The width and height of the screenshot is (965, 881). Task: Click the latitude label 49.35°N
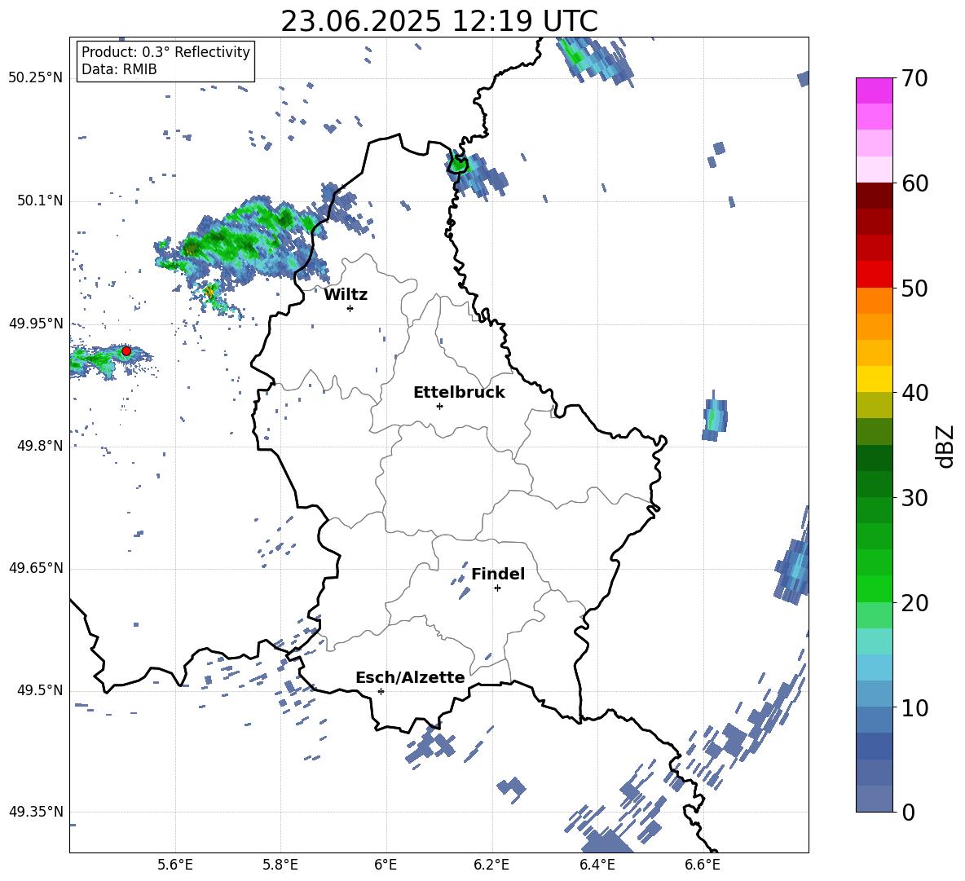(36, 812)
